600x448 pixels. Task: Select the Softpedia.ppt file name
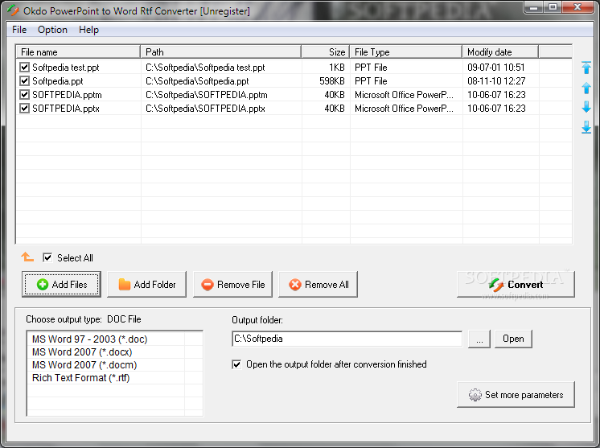(57, 81)
